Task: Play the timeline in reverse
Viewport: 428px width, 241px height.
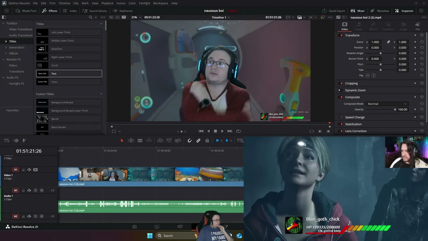Action: click(208, 131)
